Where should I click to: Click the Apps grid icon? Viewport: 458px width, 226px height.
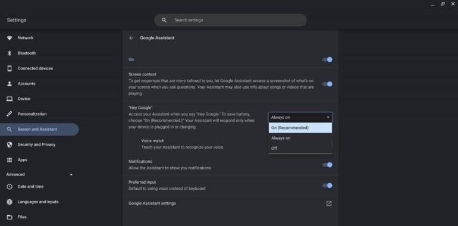click(10, 160)
